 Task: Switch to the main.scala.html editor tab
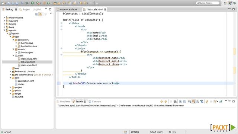click(x=68, y=9)
